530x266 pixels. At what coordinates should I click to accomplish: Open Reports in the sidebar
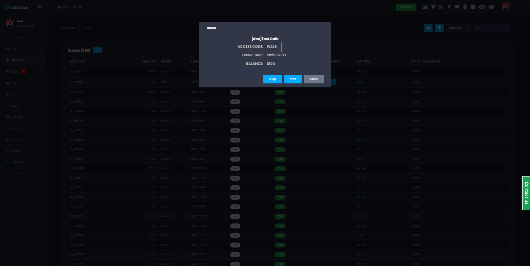tap(17, 128)
